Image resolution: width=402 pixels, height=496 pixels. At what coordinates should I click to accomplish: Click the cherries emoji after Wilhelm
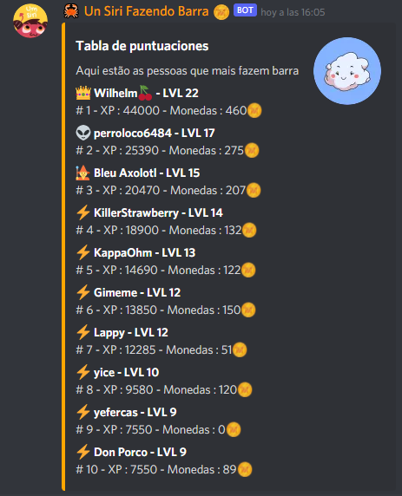(145, 93)
